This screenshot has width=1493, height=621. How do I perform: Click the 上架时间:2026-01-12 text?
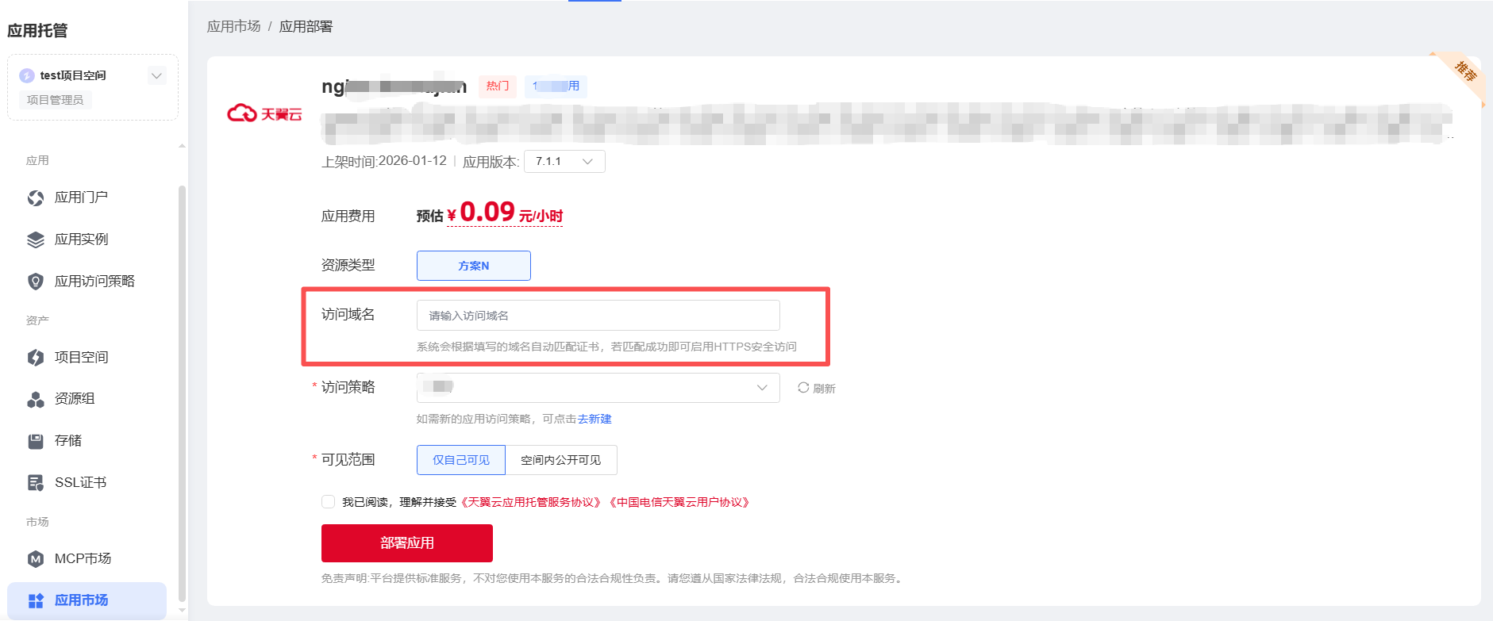coord(384,162)
